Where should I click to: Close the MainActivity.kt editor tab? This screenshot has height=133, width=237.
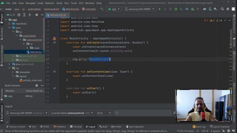68,15
